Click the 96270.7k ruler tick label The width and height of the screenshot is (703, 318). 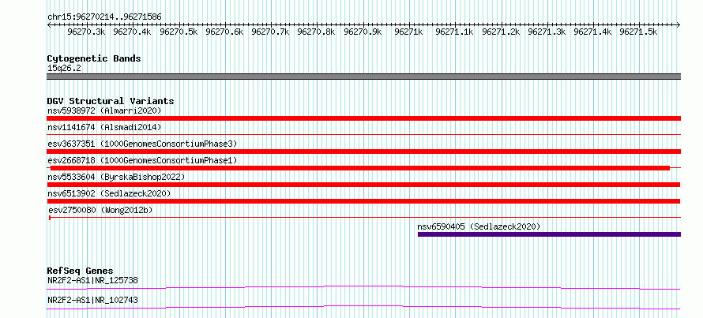click(x=270, y=32)
